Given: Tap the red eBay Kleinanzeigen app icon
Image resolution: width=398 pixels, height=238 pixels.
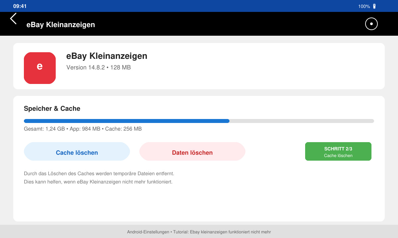Looking at the screenshot, I should [40, 68].
